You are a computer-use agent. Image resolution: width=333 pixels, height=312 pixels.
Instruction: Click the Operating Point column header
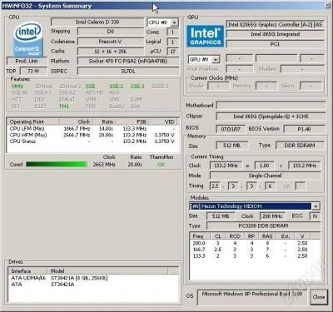pos(33,121)
